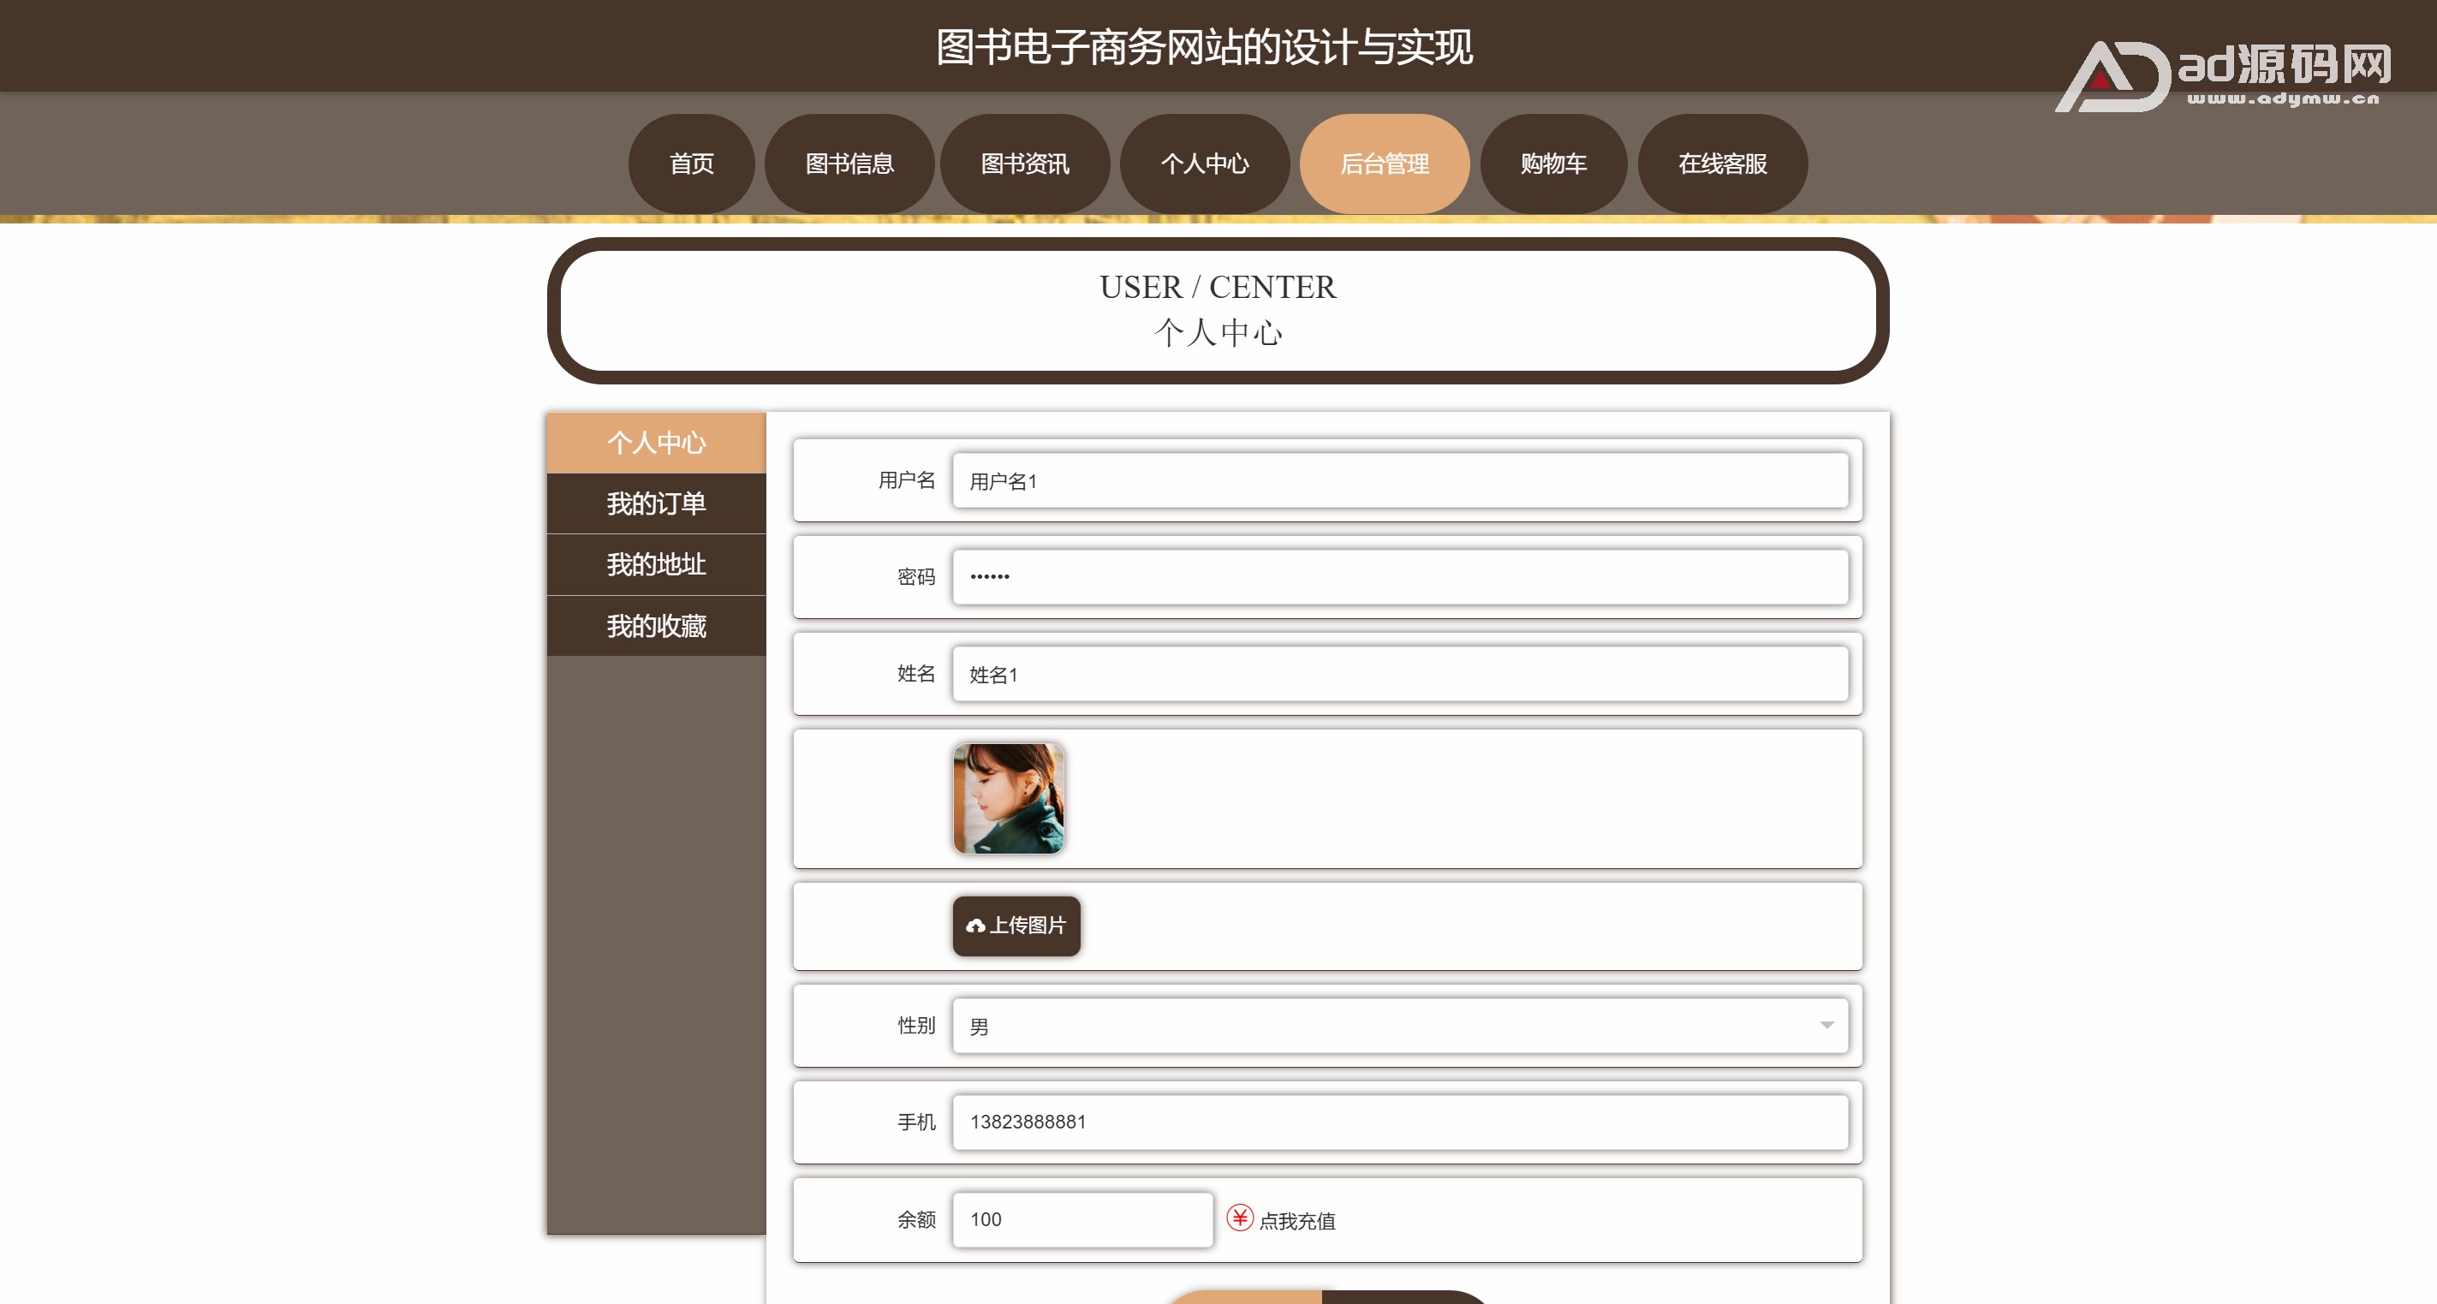
Task: Click the ad源码网 logo
Action: coord(2223,75)
